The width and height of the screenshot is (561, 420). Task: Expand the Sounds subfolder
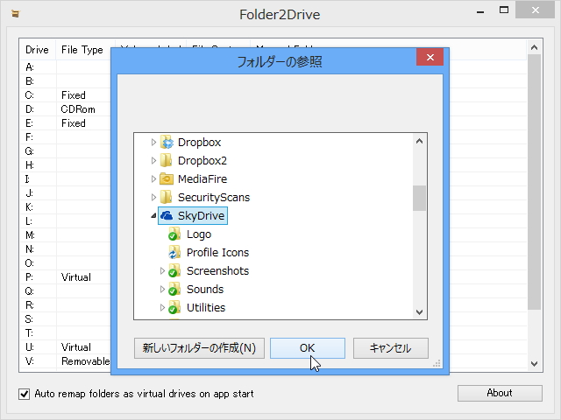(162, 289)
